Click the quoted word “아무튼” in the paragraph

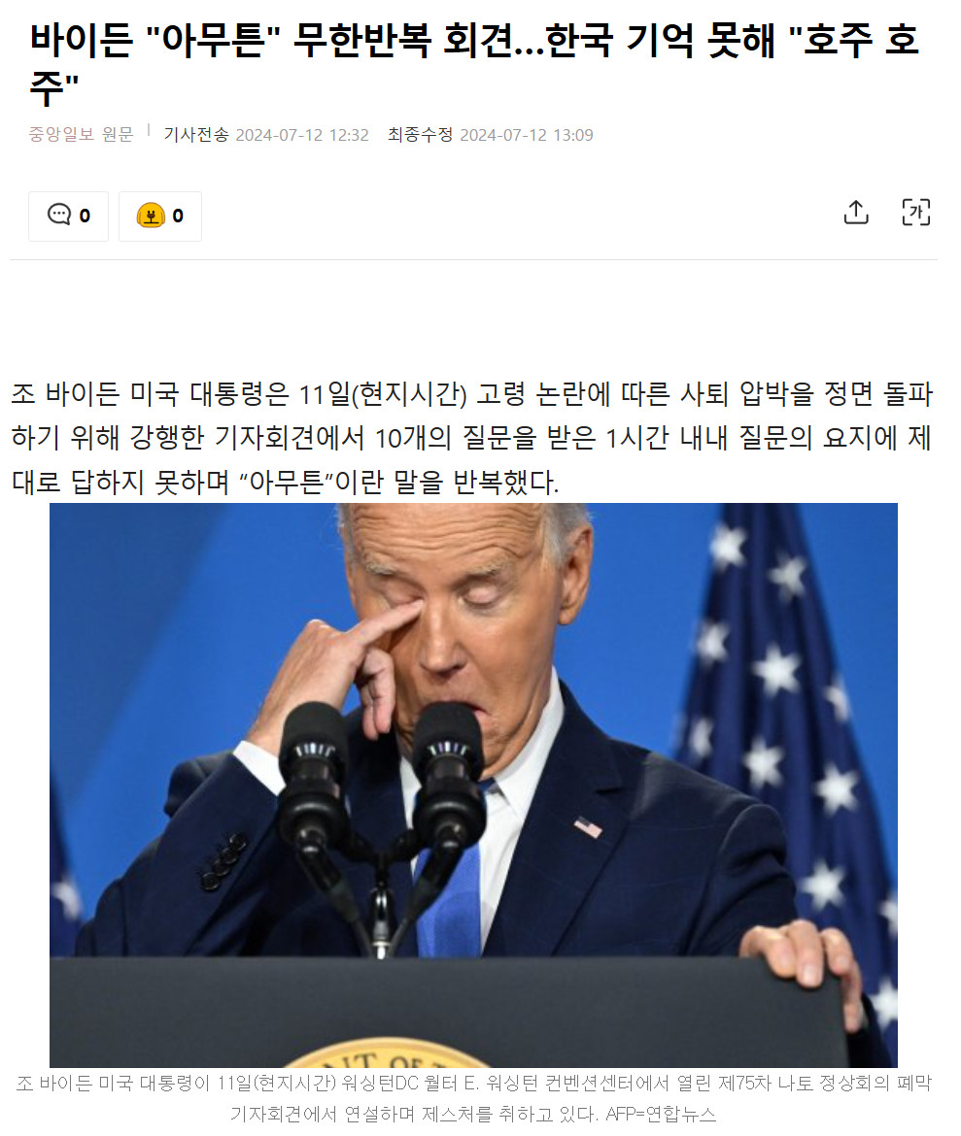(x=286, y=482)
